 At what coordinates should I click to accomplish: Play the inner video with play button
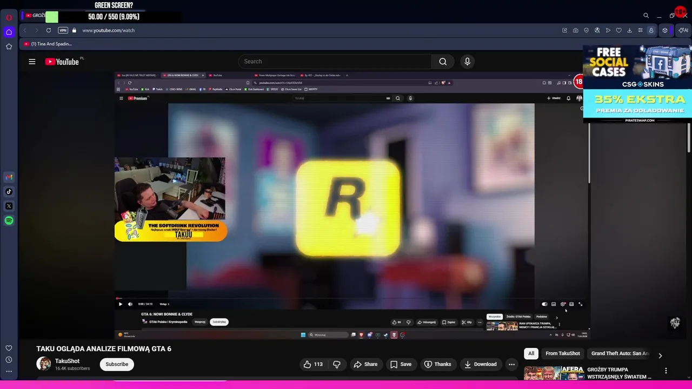pyautogui.click(x=120, y=304)
